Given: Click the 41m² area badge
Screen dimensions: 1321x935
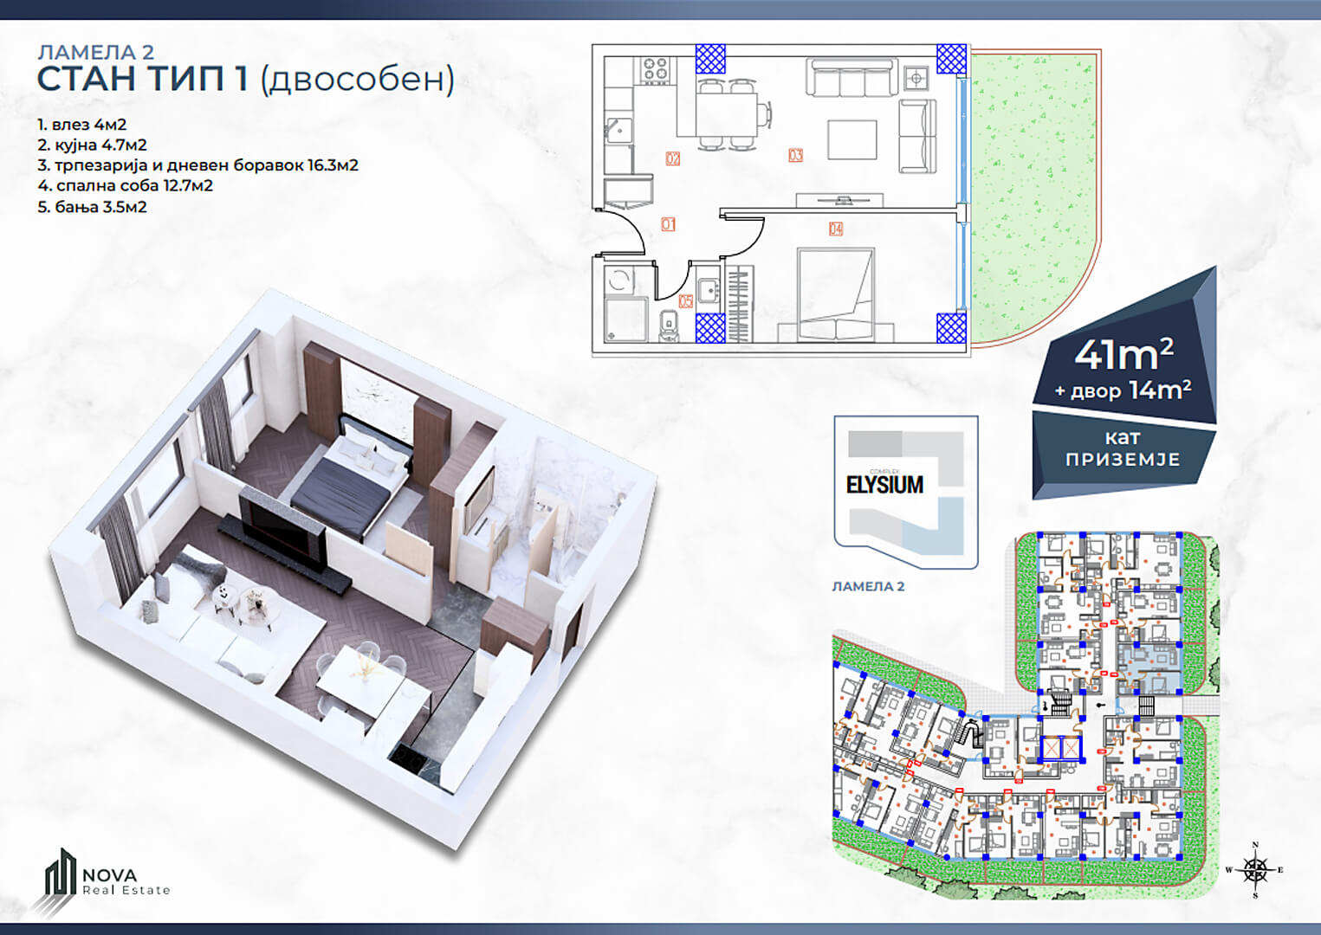Looking at the screenshot, I should [1123, 370].
